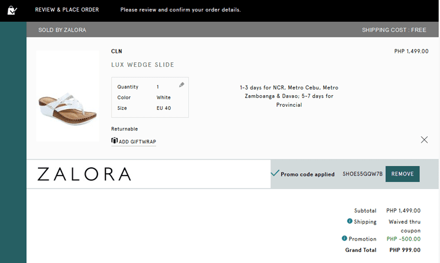Edit item details with pencil icon
The width and height of the screenshot is (440, 263).
click(x=181, y=85)
